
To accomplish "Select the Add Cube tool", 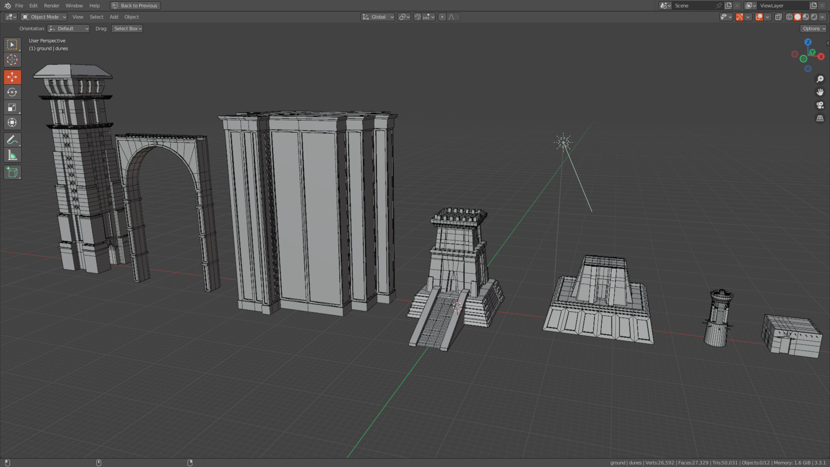I will pos(12,172).
